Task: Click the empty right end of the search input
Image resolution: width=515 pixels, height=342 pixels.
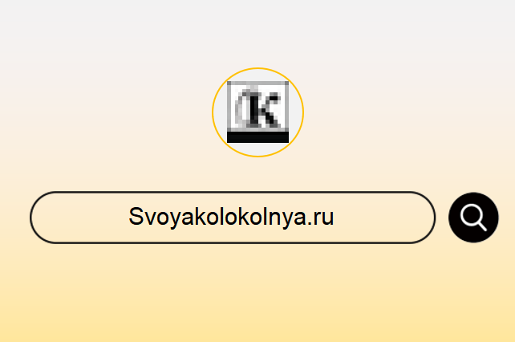Action: [383, 218]
